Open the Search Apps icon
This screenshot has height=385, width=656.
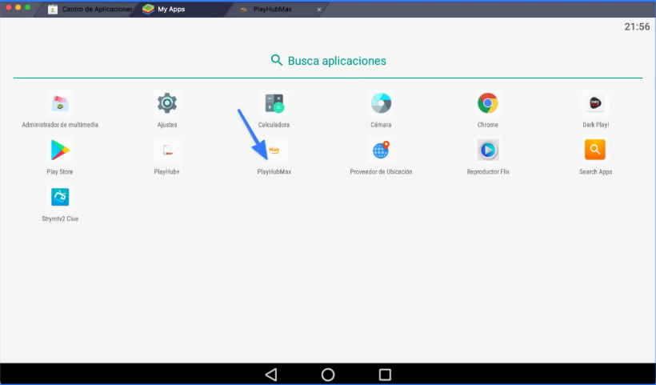tap(595, 150)
